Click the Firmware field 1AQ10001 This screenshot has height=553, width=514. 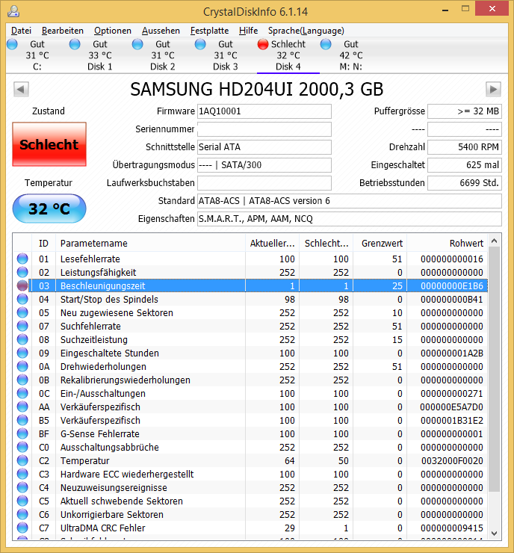[264, 111]
